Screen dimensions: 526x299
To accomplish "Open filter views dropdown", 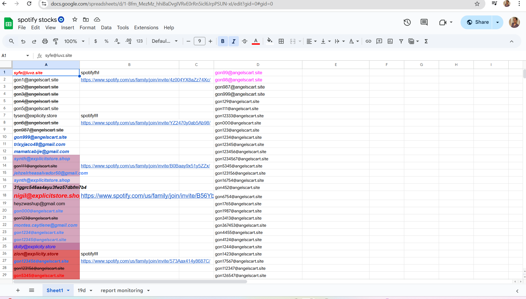I will (x=414, y=41).
